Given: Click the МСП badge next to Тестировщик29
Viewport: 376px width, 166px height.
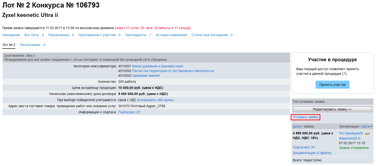Looking at the screenshot, I should pos(367,133).
